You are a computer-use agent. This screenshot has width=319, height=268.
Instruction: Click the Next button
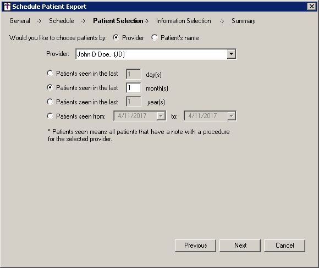pyautogui.click(x=240, y=245)
